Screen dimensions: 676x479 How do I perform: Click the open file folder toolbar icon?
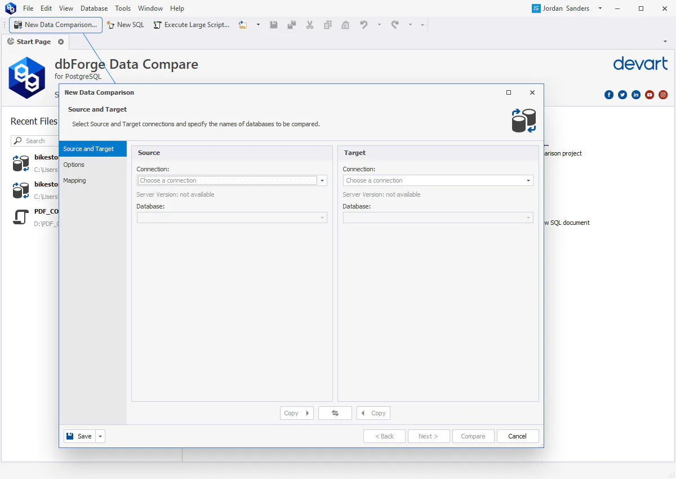[x=243, y=25]
